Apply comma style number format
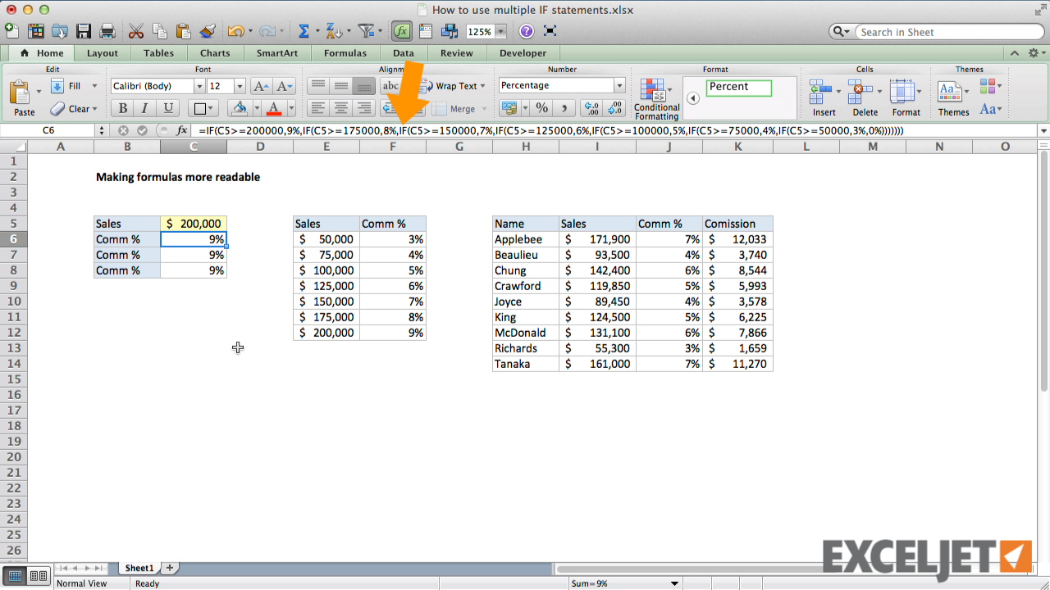This screenshot has width=1050, height=590. [x=564, y=108]
